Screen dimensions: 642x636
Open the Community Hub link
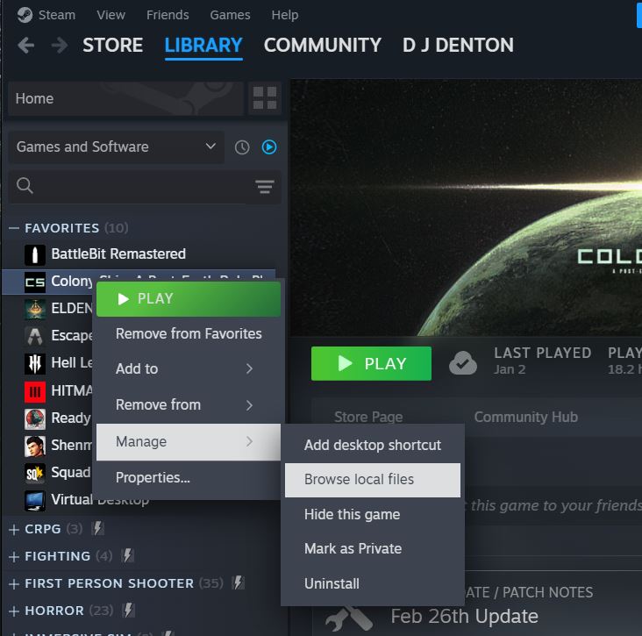tap(525, 417)
